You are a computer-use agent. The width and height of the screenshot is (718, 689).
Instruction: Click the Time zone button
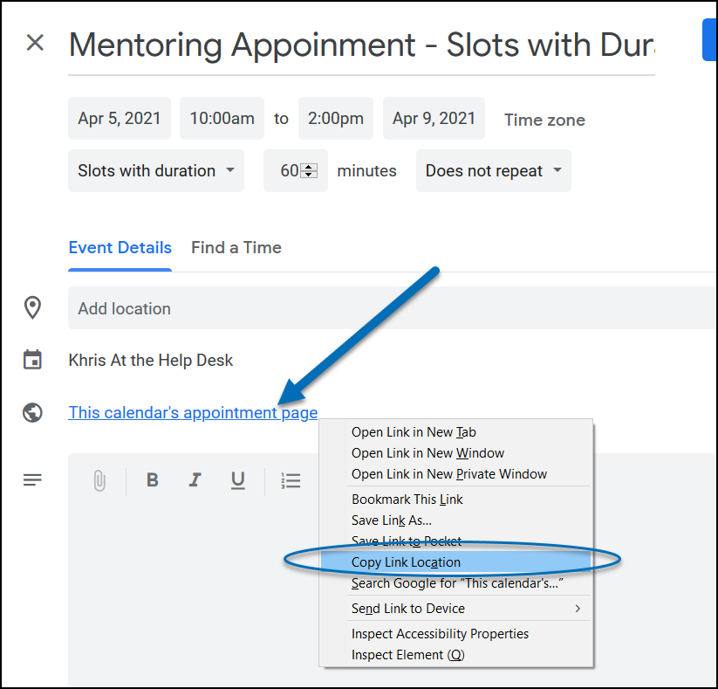pyautogui.click(x=544, y=121)
